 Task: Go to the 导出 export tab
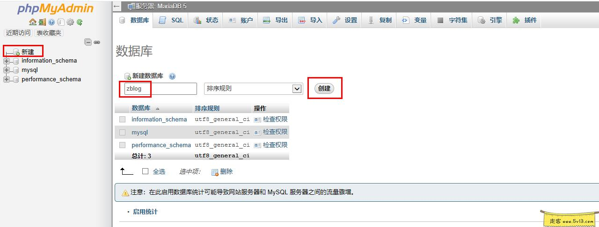click(275, 20)
